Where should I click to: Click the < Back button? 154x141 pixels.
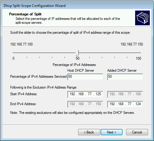(x=89, y=132)
